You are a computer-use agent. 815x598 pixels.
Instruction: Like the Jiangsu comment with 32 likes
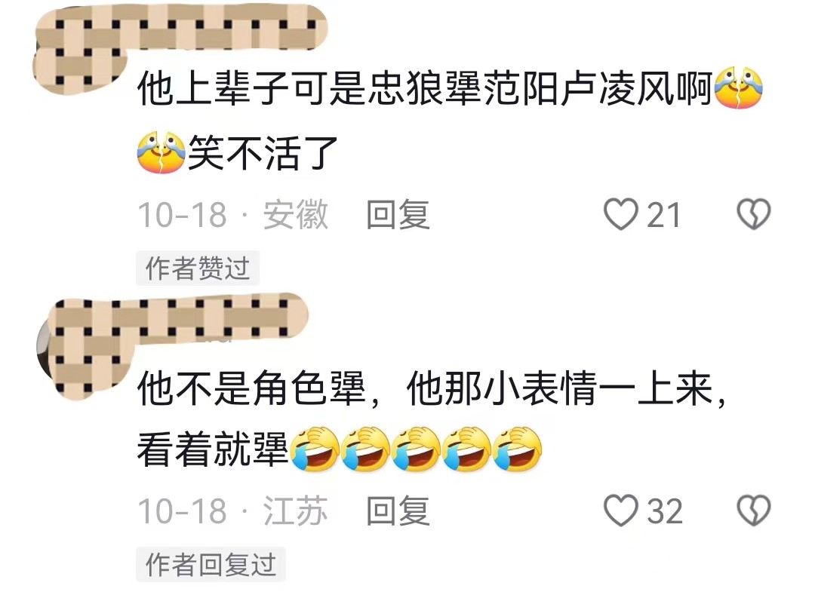[620, 511]
